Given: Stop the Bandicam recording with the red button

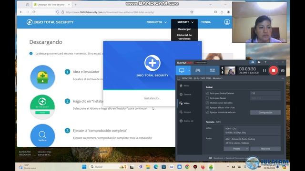Looking at the screenshot, I should pos(273,70).
